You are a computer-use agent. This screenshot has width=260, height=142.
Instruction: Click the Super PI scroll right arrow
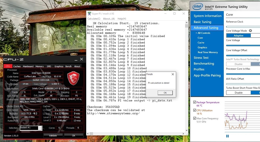[x=183, y=133]
